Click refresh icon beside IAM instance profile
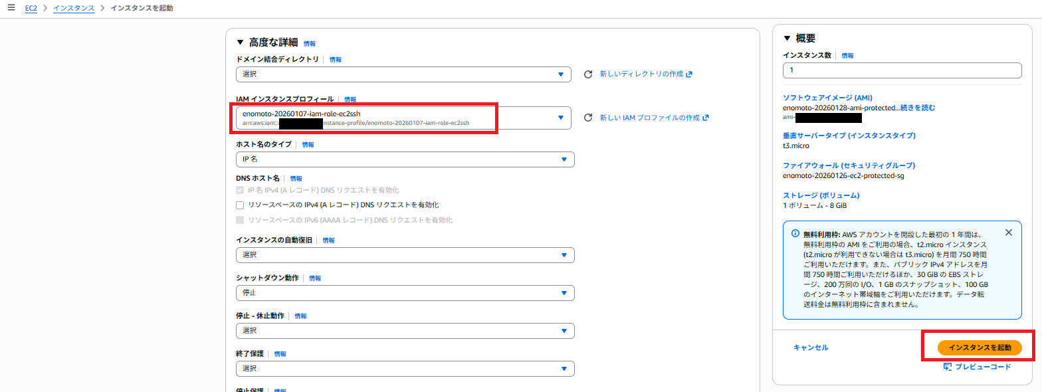1042x392 pixels. (x=587, y=118)
